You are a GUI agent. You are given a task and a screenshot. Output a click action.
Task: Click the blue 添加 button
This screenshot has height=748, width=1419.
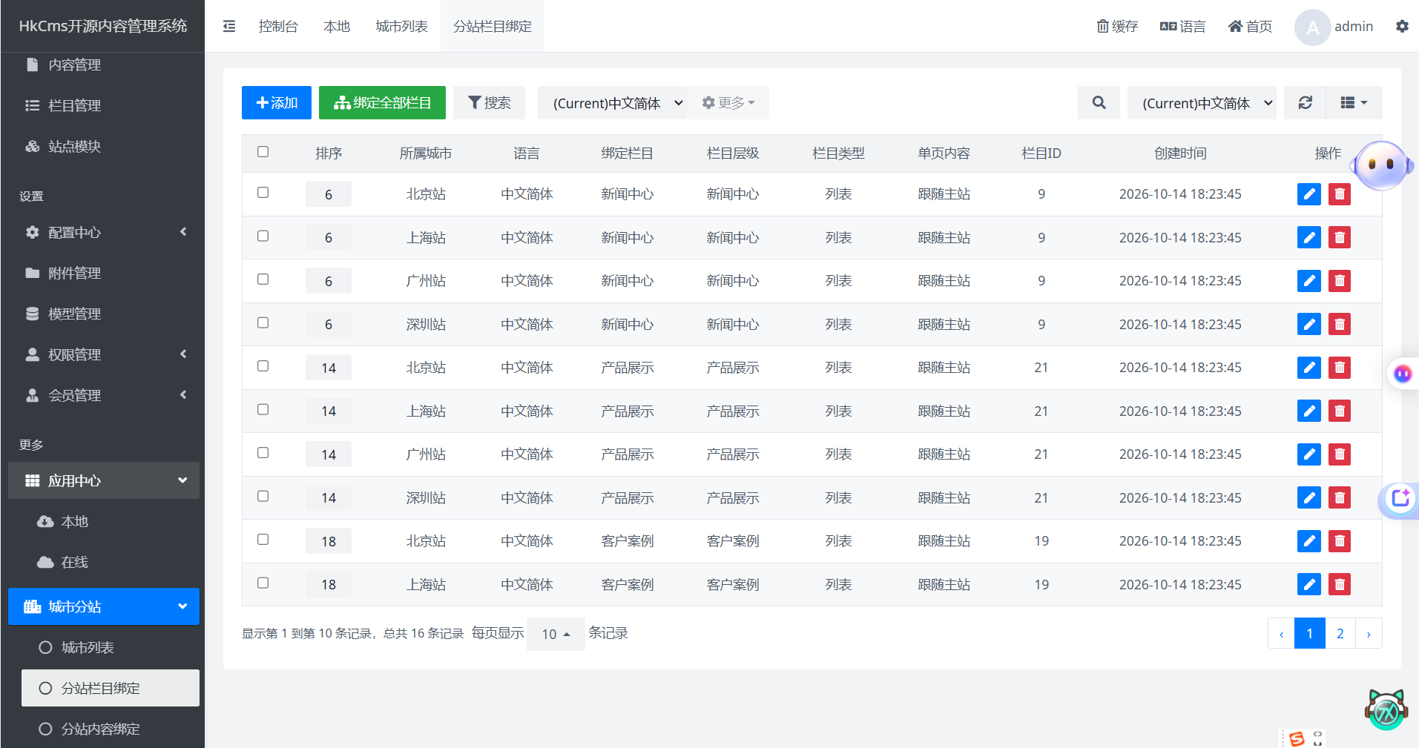(277, 103)
